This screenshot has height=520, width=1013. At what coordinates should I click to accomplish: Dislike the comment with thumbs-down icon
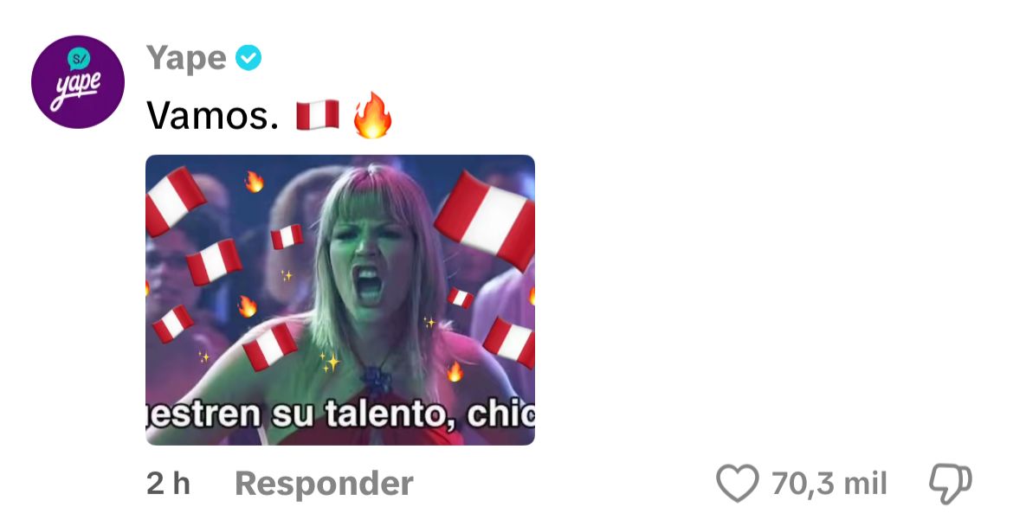tap(950, 484)
